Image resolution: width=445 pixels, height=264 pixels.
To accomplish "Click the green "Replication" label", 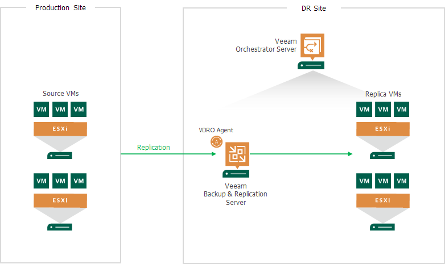I will (154, 148).
